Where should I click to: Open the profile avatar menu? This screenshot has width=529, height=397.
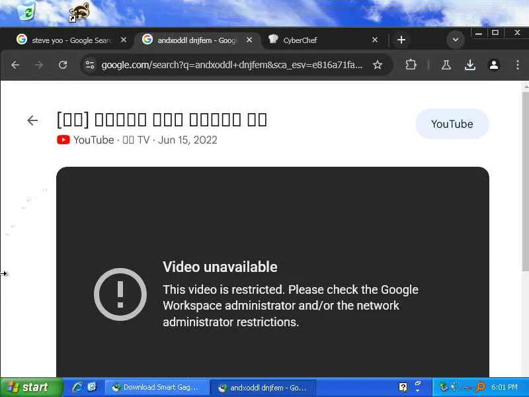pyautogui.click(x=494, y=64)
